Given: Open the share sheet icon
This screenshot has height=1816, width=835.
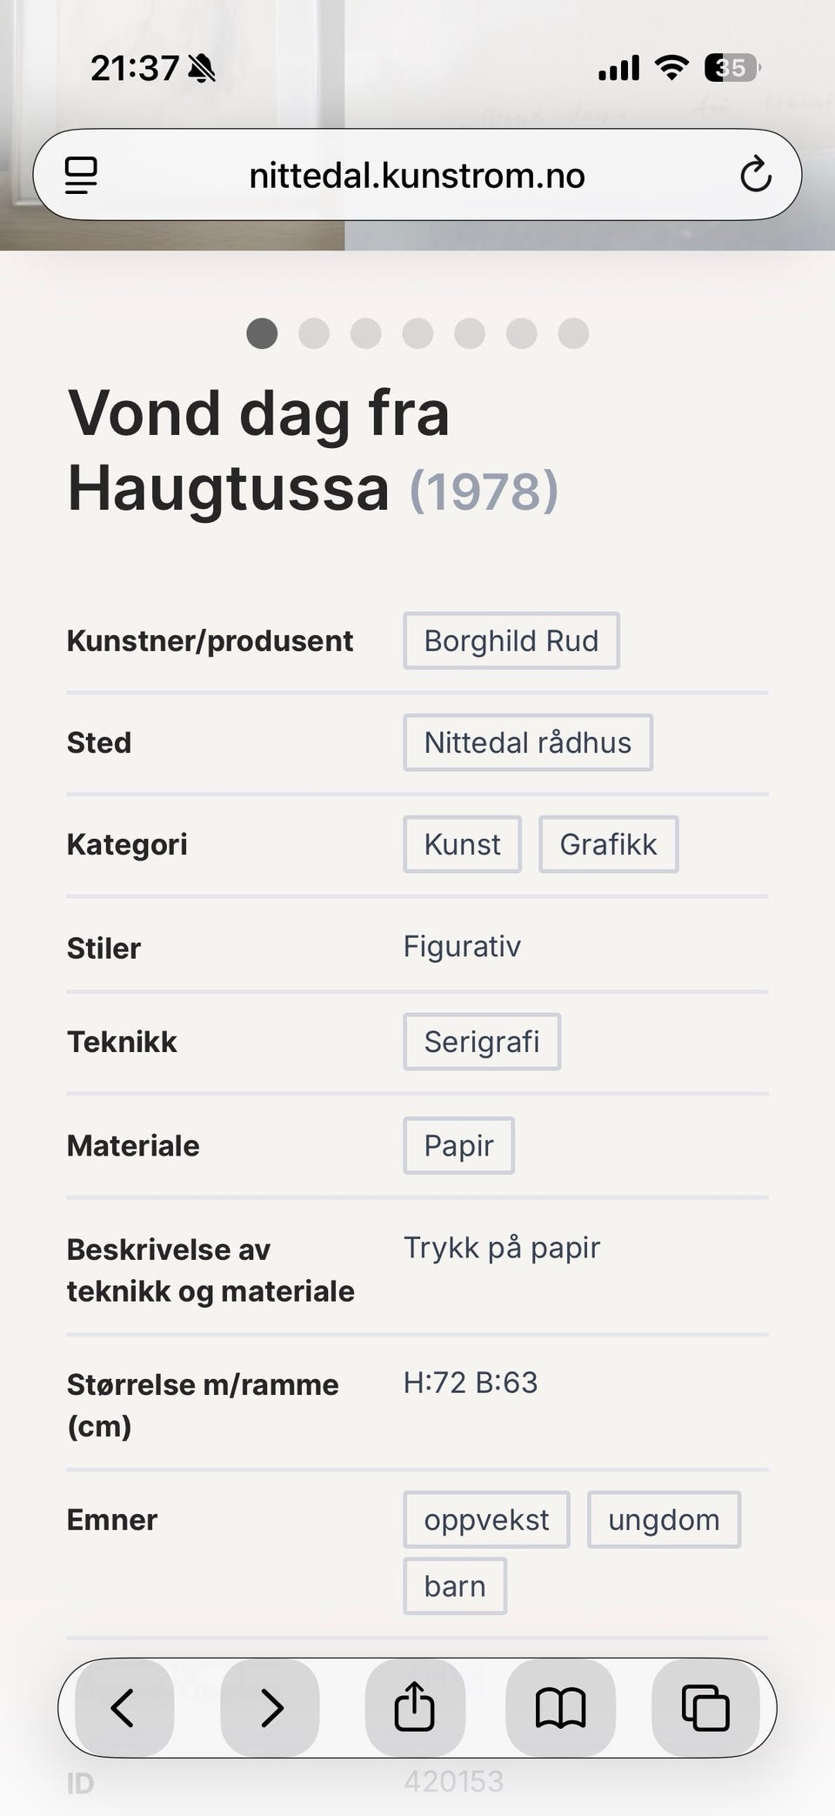Looking at the screenshot, I should pos(414,1707).
